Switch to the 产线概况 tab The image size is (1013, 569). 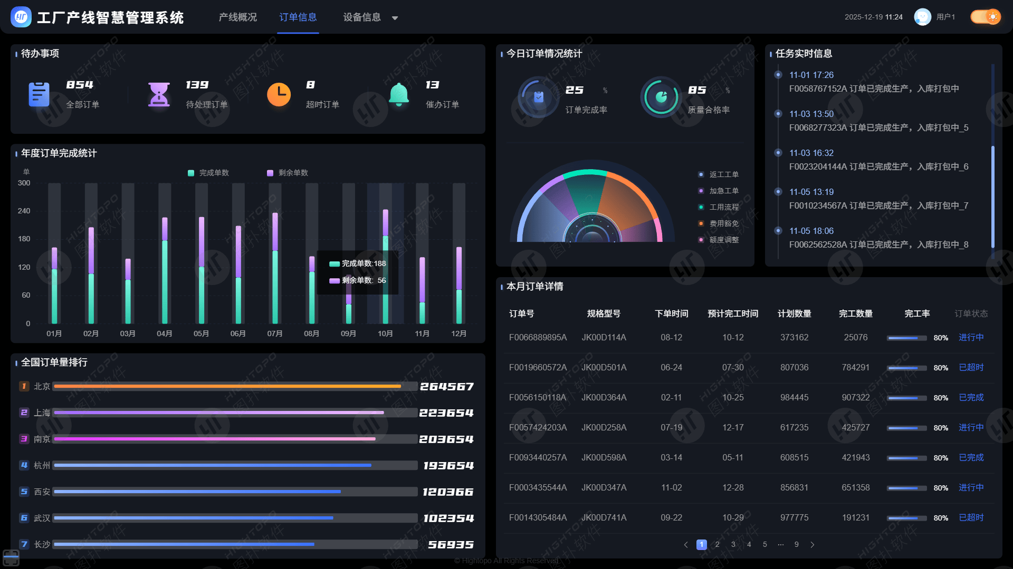tap(238, 17)
